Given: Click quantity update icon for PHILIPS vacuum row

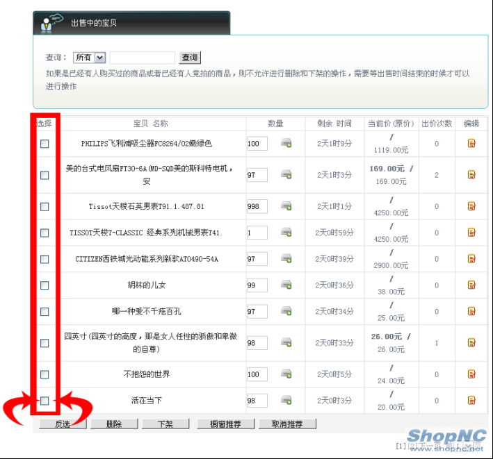Looking at the screenshot, I should (x=286, y=143).
